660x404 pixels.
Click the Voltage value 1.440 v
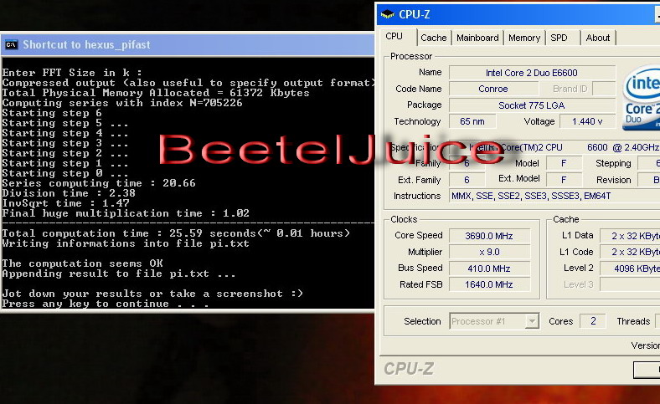587,121
